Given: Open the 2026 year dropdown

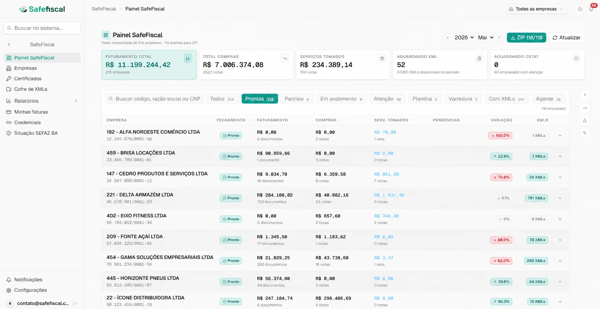Looking at the screenshot, I should coord(464,38).
